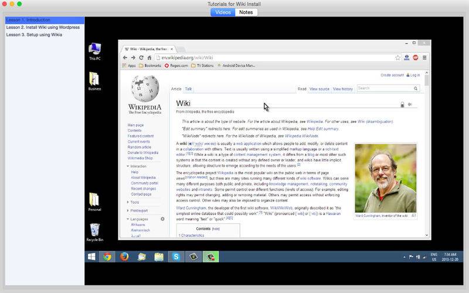Click the Recycle Bin desktop icon

click(94, 232)
